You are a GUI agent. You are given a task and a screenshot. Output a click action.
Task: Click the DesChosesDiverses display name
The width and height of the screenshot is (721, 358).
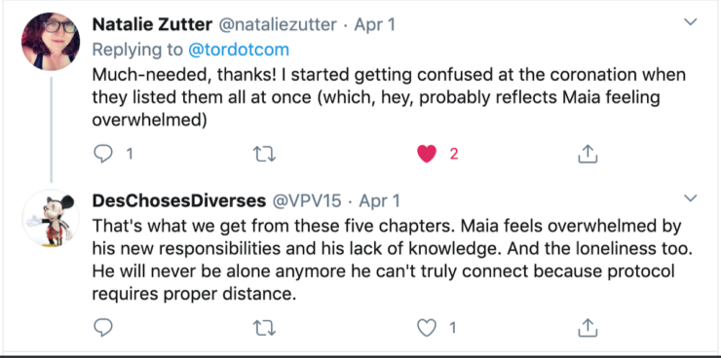pyautogui.click(x=179, y=200)
